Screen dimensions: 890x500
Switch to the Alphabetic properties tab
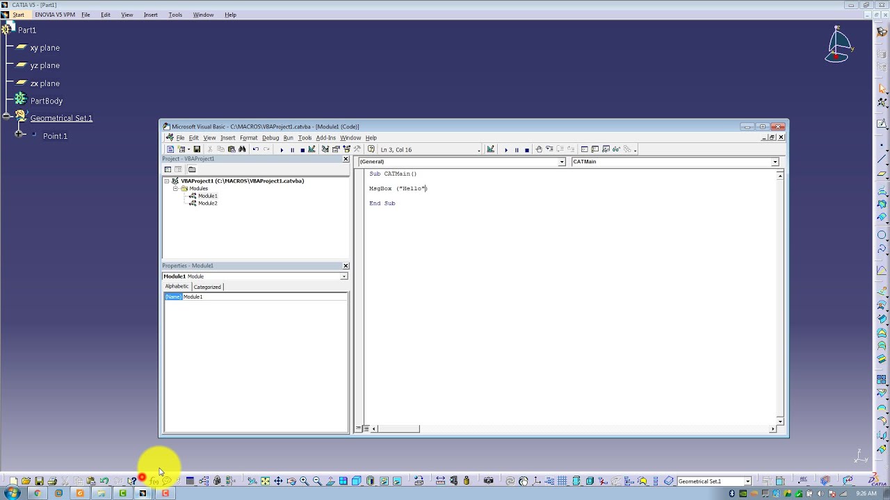tap(177, 286)
